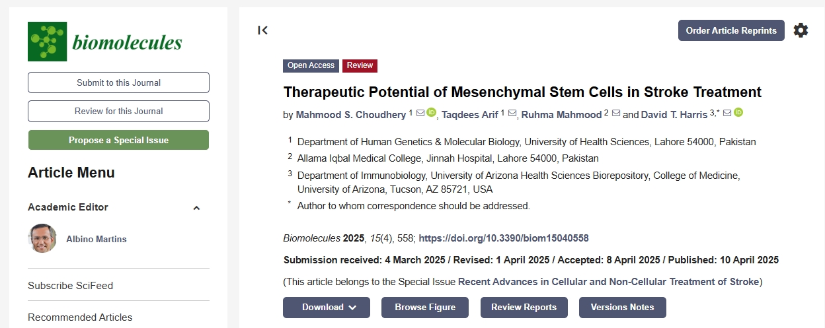Click the Biomolecules journal logo

(x=105, y=42)
